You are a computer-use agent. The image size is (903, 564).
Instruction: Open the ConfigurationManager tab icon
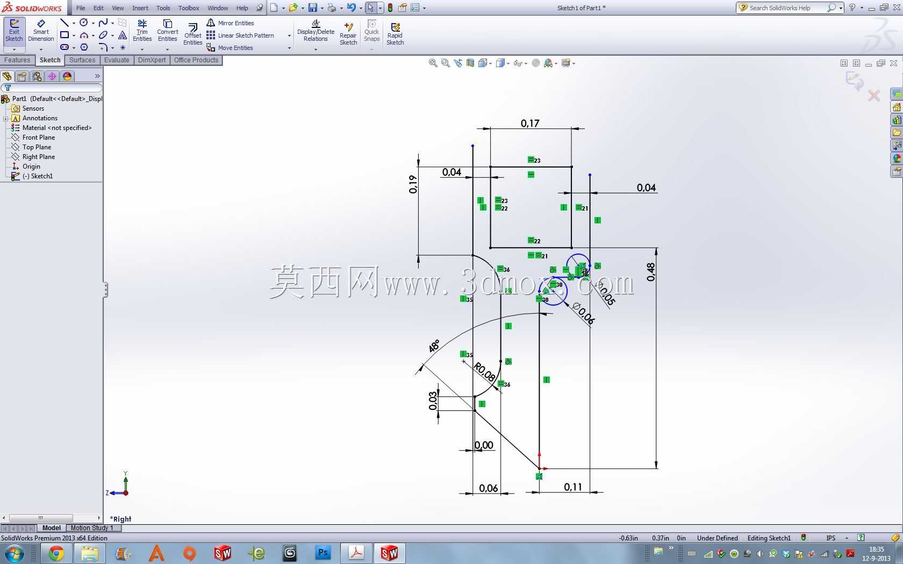[x=37, y=76]
